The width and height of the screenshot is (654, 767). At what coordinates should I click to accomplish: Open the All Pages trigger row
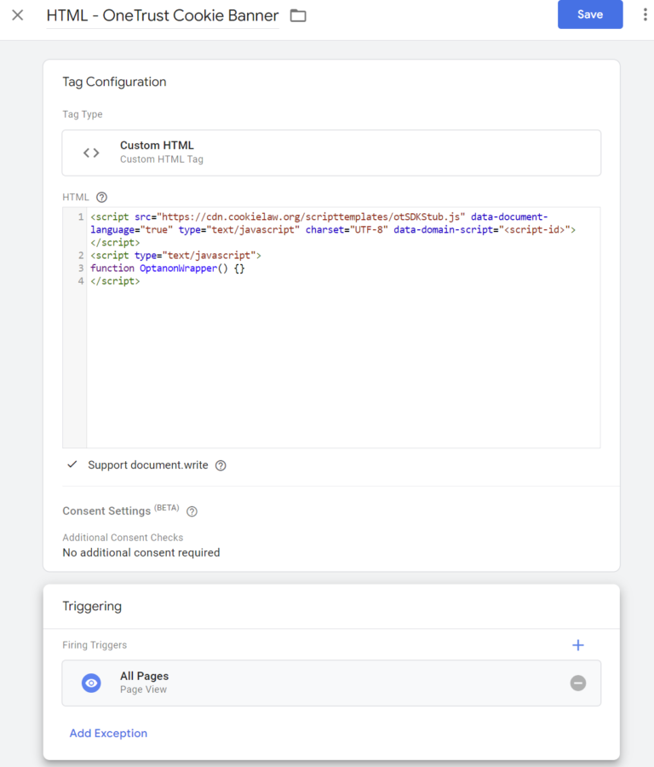point(331,683)
